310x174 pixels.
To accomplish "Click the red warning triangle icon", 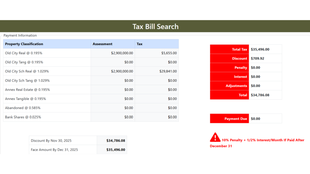I will coord(215,137).
